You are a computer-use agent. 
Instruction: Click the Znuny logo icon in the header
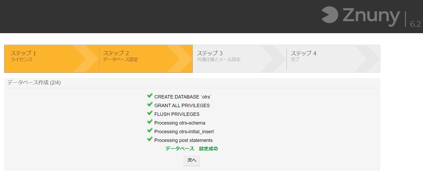(330, 15)
